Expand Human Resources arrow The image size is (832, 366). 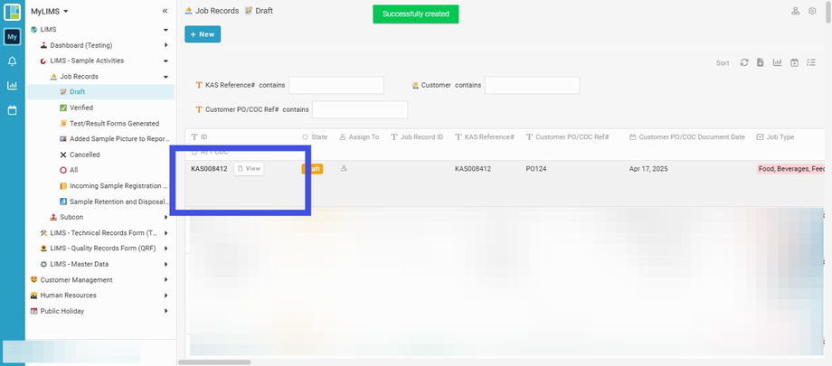[x=166, y=296]
